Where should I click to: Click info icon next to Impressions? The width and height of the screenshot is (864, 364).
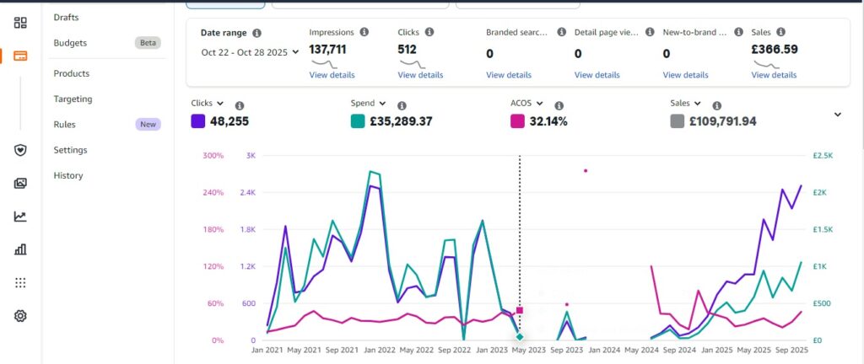(x=364, y=32)
